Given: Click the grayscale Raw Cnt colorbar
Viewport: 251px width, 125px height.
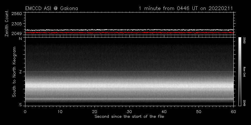Looking at the screenshot, I should point(240,72).
